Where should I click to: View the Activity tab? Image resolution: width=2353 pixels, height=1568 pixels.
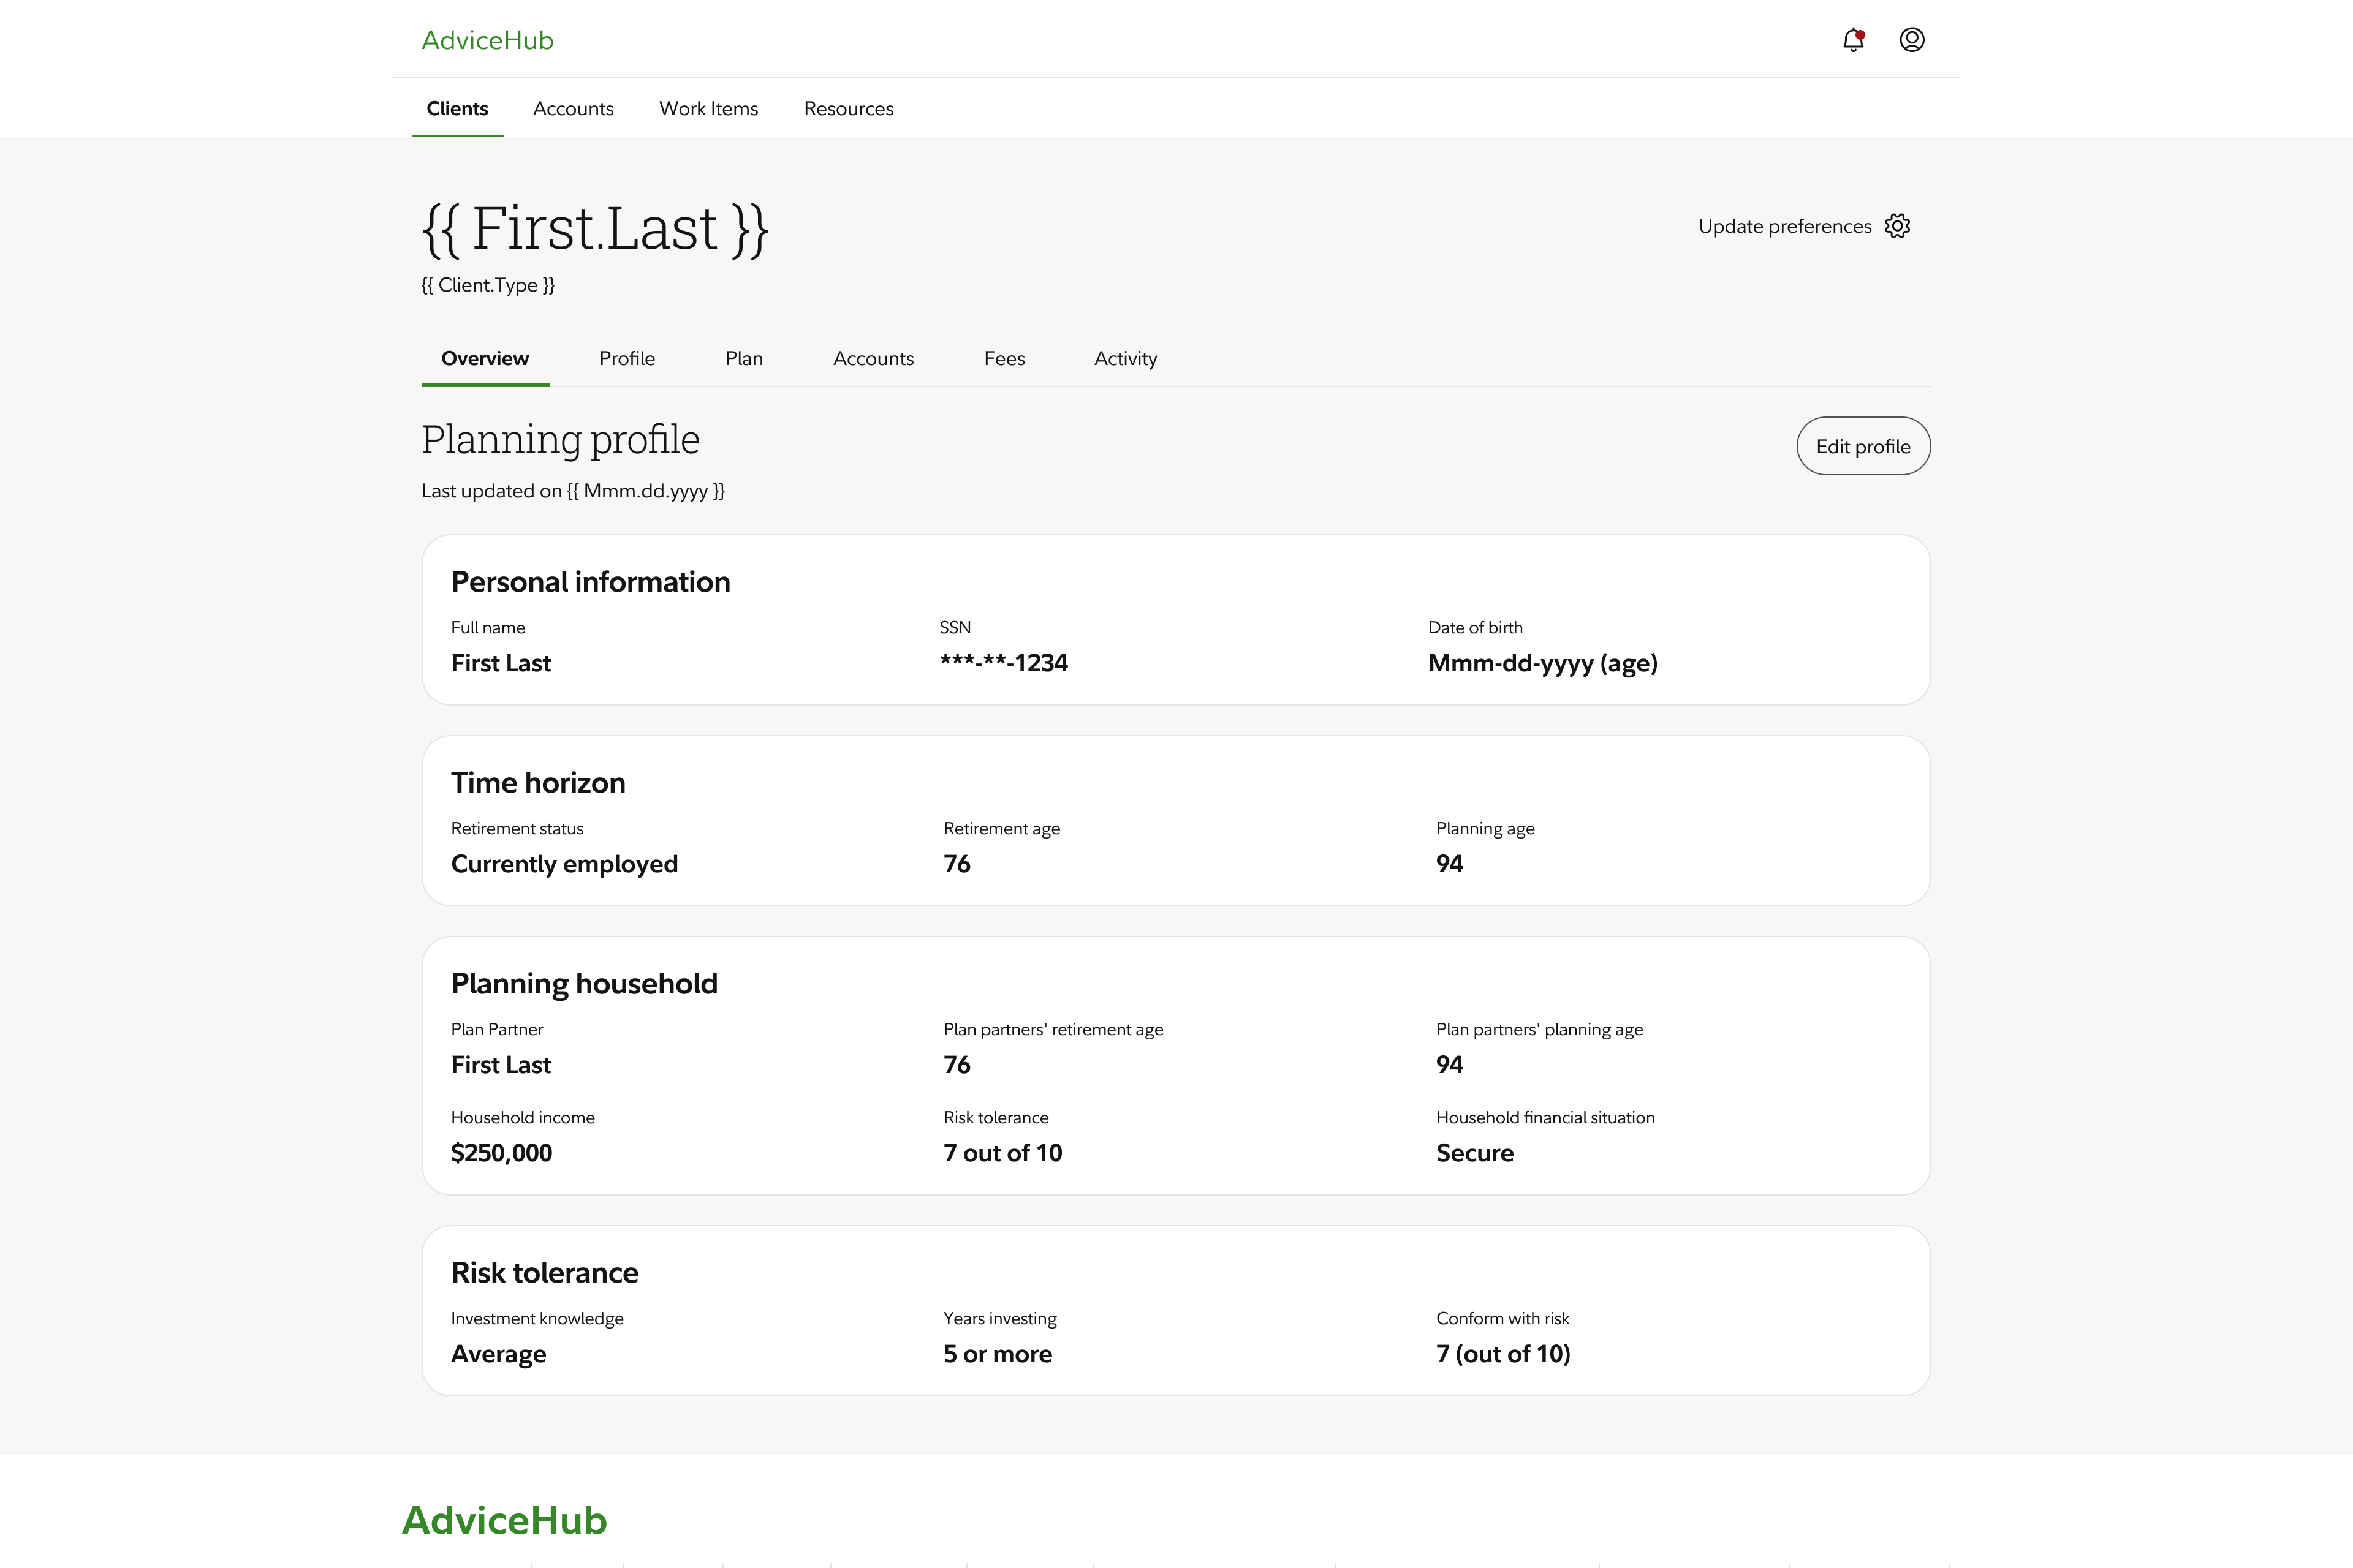pos(1126,358)
